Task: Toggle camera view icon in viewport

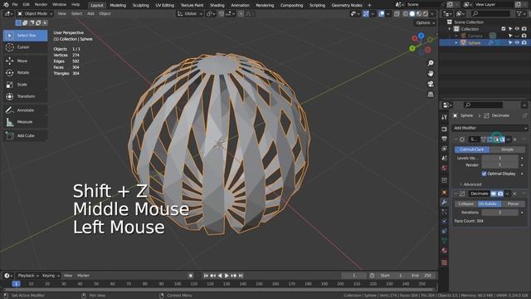Action: pyautogui.click(x=431, y=84)
